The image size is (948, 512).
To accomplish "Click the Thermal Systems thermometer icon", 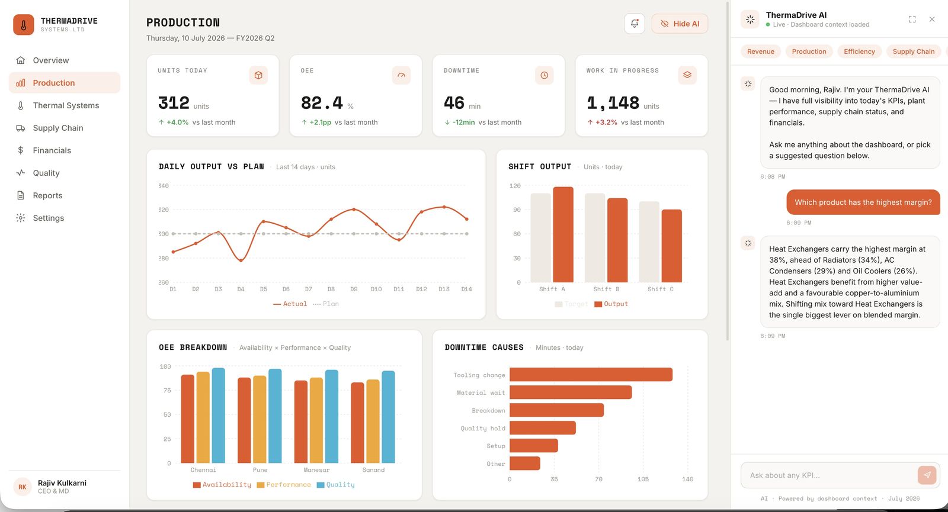I will click(21, 105).
